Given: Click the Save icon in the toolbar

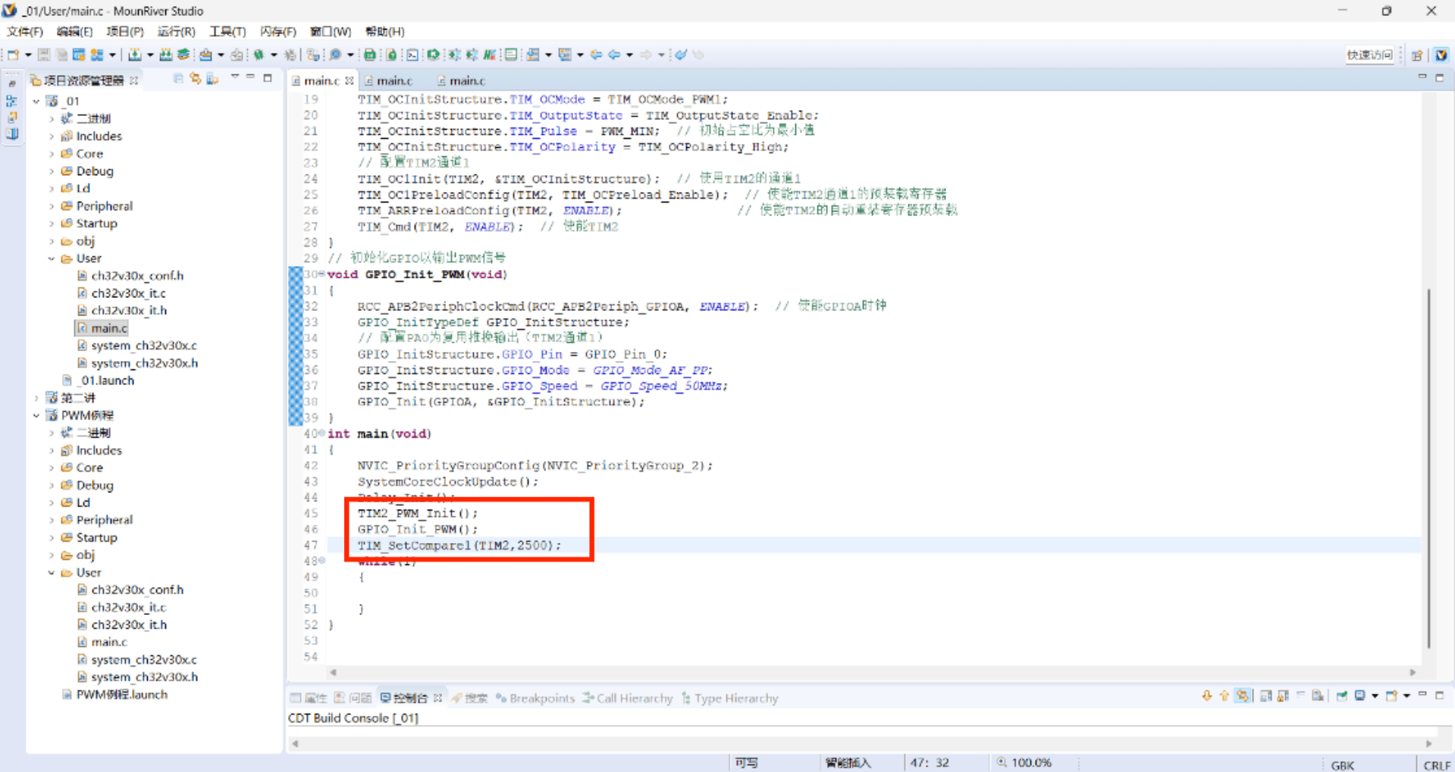Looking at the screenshot, I should coord(44,55).
